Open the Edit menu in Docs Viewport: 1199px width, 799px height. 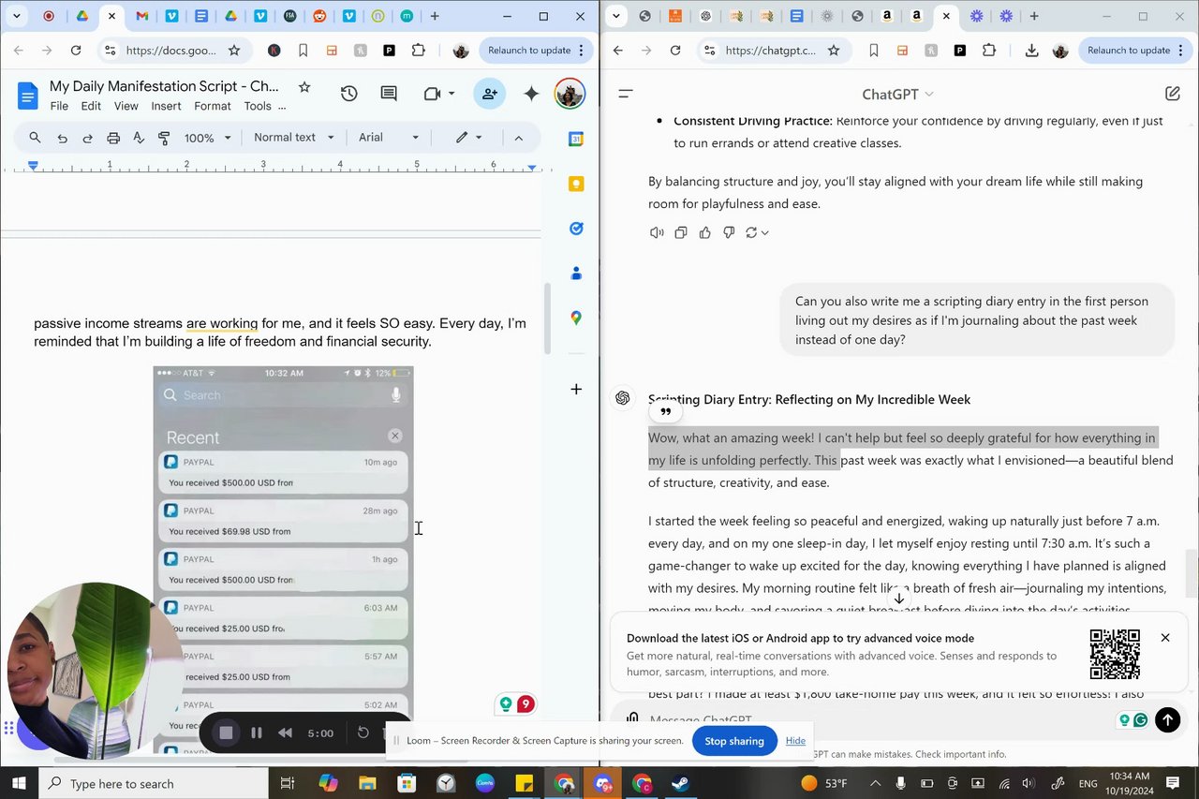(91, 106)
